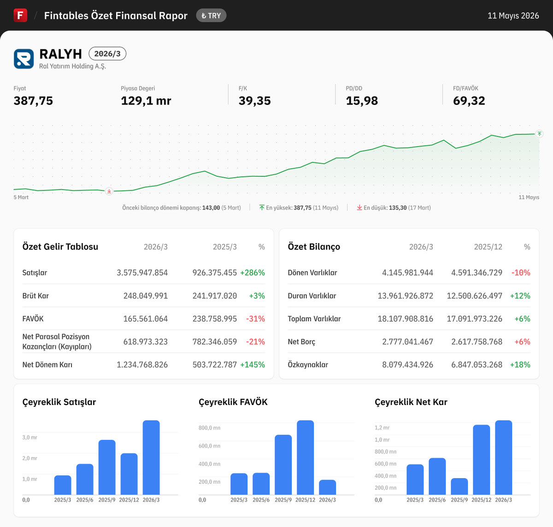Click the RALYH ticker heading

[x=61, y=54]
